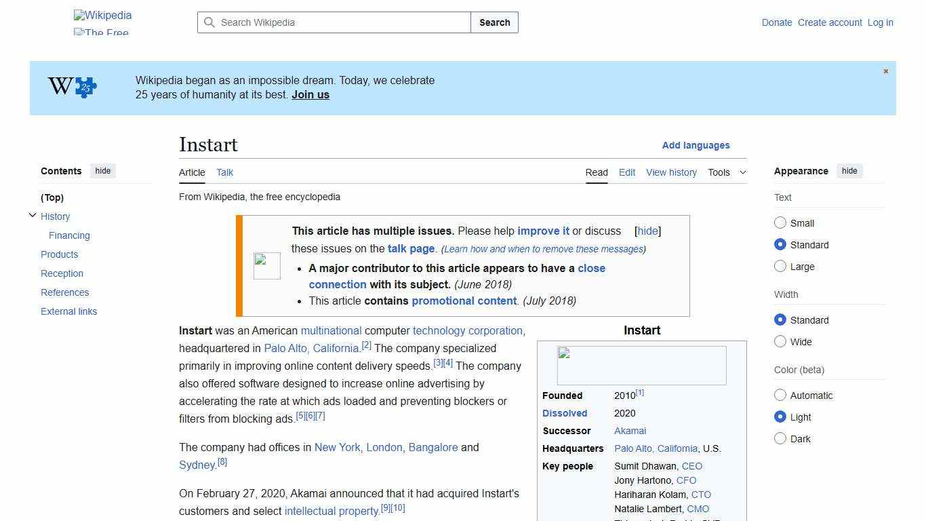Screen dimensions: 926x521
Task: Hide the article issues box
Action: [x=647, y=231]
